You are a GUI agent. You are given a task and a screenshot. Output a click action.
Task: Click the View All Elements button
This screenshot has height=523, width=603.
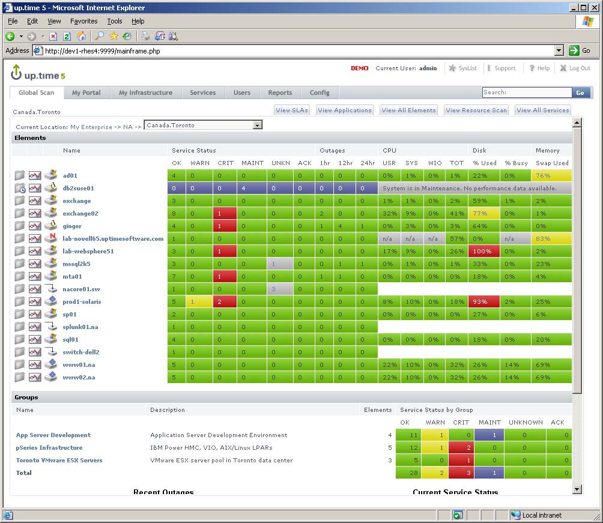coord(408,110)
